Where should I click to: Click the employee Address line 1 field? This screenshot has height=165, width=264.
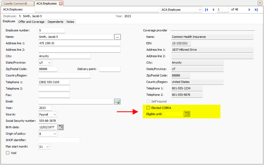pyautogui.click(x=80, y=43)
